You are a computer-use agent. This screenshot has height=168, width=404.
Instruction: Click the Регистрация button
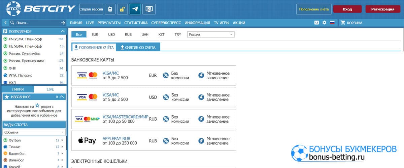[383, 9]
